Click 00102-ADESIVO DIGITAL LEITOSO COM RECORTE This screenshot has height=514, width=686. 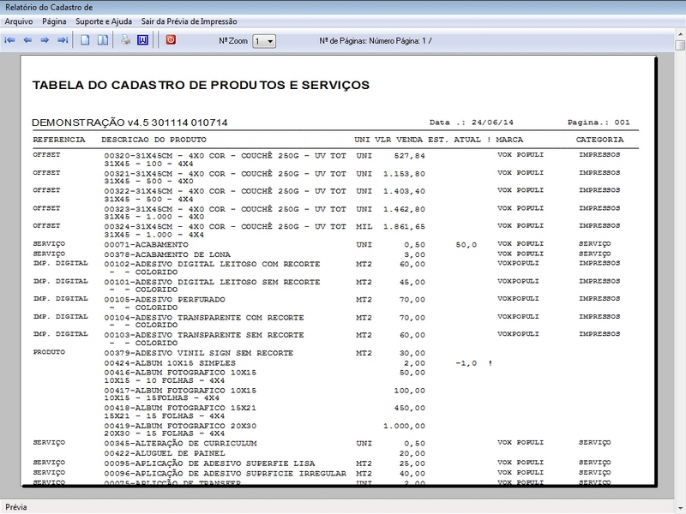coord(212,264)
